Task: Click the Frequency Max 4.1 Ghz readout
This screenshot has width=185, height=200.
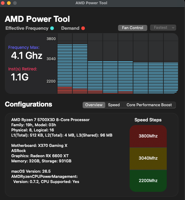Action: click(26, 56)
